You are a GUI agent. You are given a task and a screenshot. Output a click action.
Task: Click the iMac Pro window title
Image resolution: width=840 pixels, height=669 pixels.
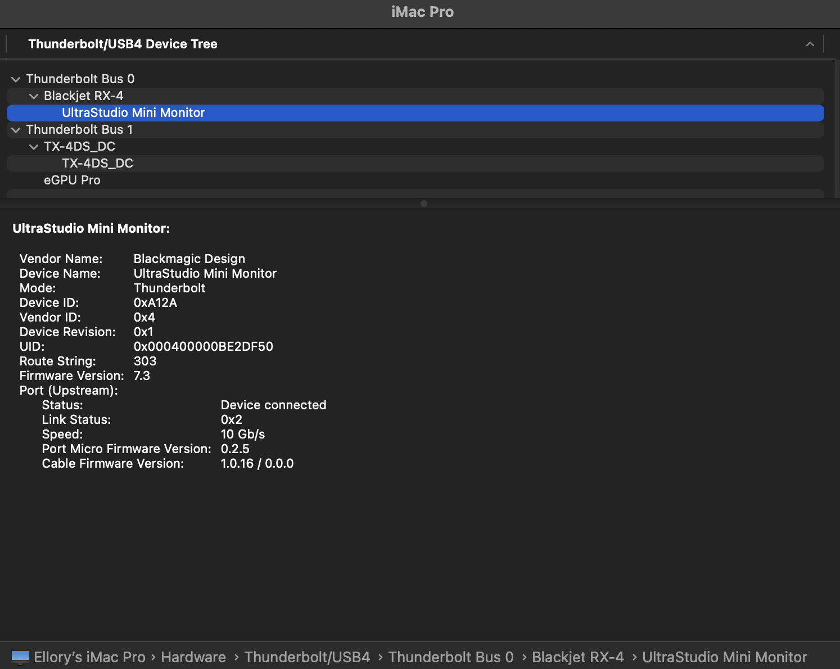tap(422, 12)
